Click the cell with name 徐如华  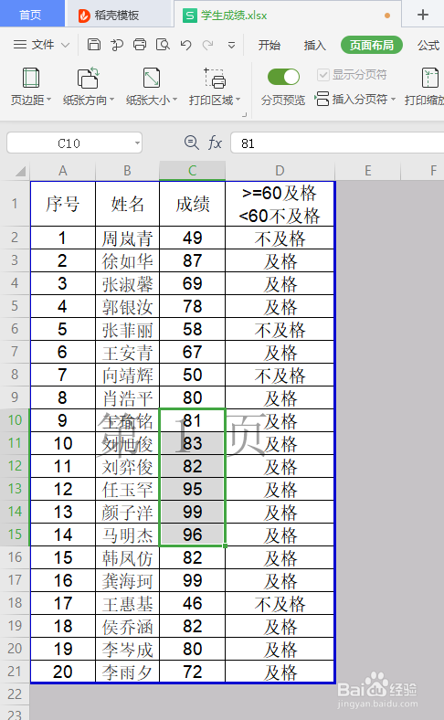127,260
